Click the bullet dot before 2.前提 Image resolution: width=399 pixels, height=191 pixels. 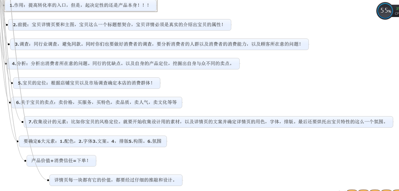[x=7, y=25]
